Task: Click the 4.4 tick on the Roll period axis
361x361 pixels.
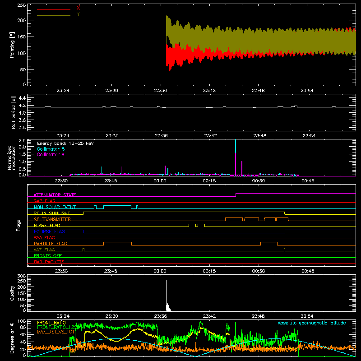Action: 22,98
